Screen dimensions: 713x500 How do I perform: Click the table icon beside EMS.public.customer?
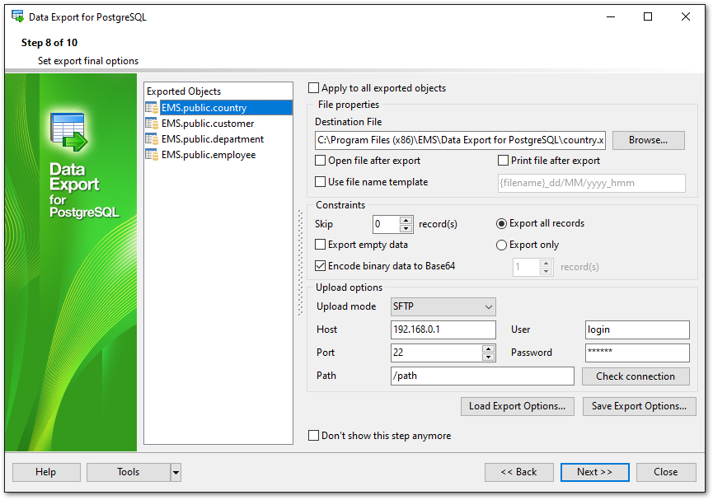[152, 124]
